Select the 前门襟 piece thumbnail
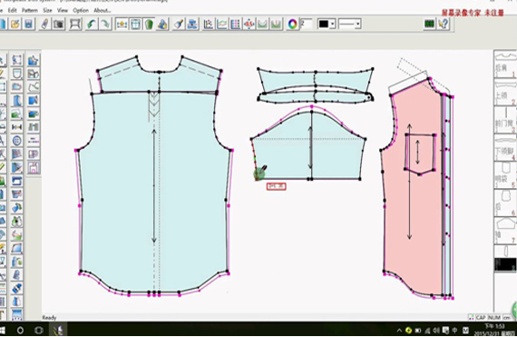The image size is (517, 337). [x=506, y=120]
